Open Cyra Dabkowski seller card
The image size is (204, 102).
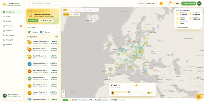(x=42, y=57)
